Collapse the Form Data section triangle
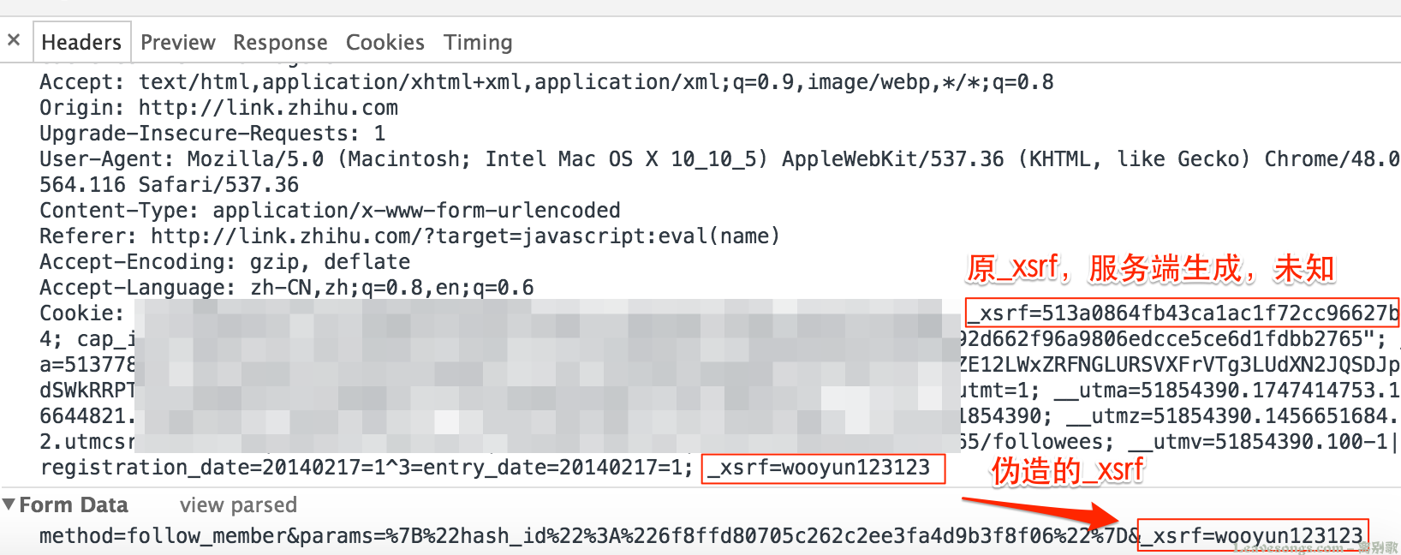This screenshot has height=555, width=1401. click(x=9, y=504)
